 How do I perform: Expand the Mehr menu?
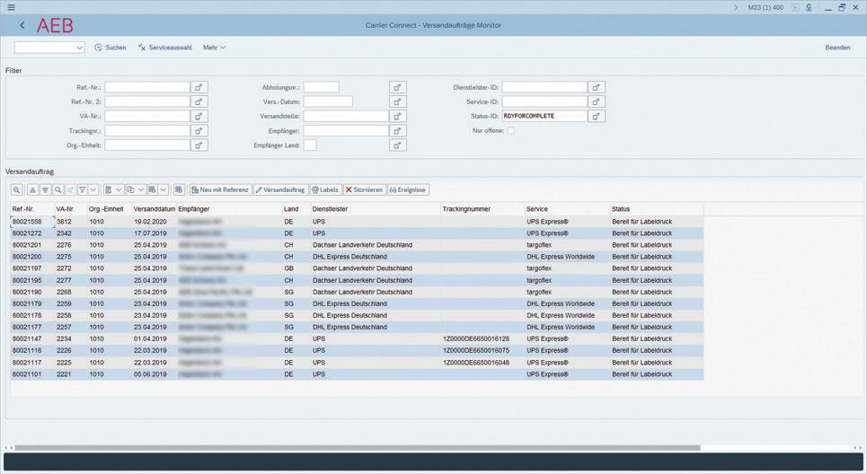click(x=214, y=48)
